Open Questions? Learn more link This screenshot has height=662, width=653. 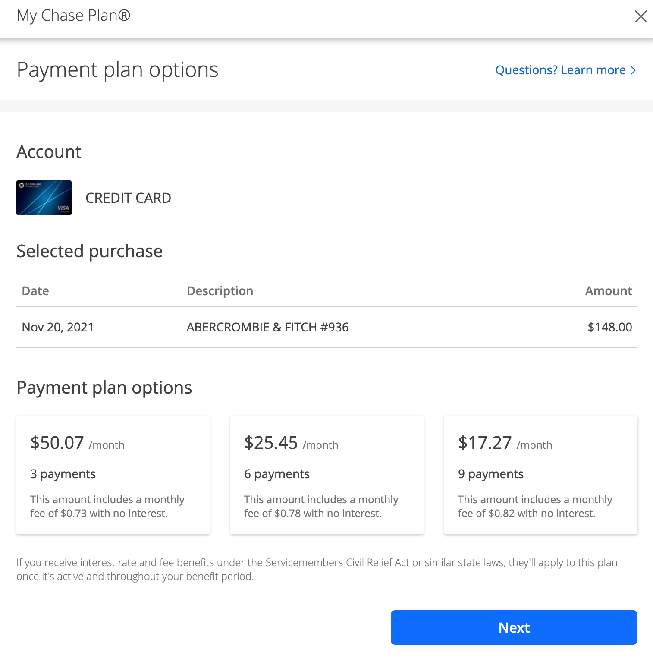click(x=565, y=70)
